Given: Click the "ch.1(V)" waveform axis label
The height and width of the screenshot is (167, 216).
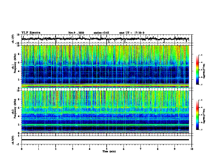Looking at the screenshot, I should point(13,39).
